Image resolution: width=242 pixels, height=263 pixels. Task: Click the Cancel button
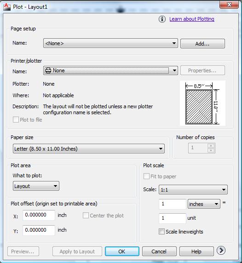159,251
